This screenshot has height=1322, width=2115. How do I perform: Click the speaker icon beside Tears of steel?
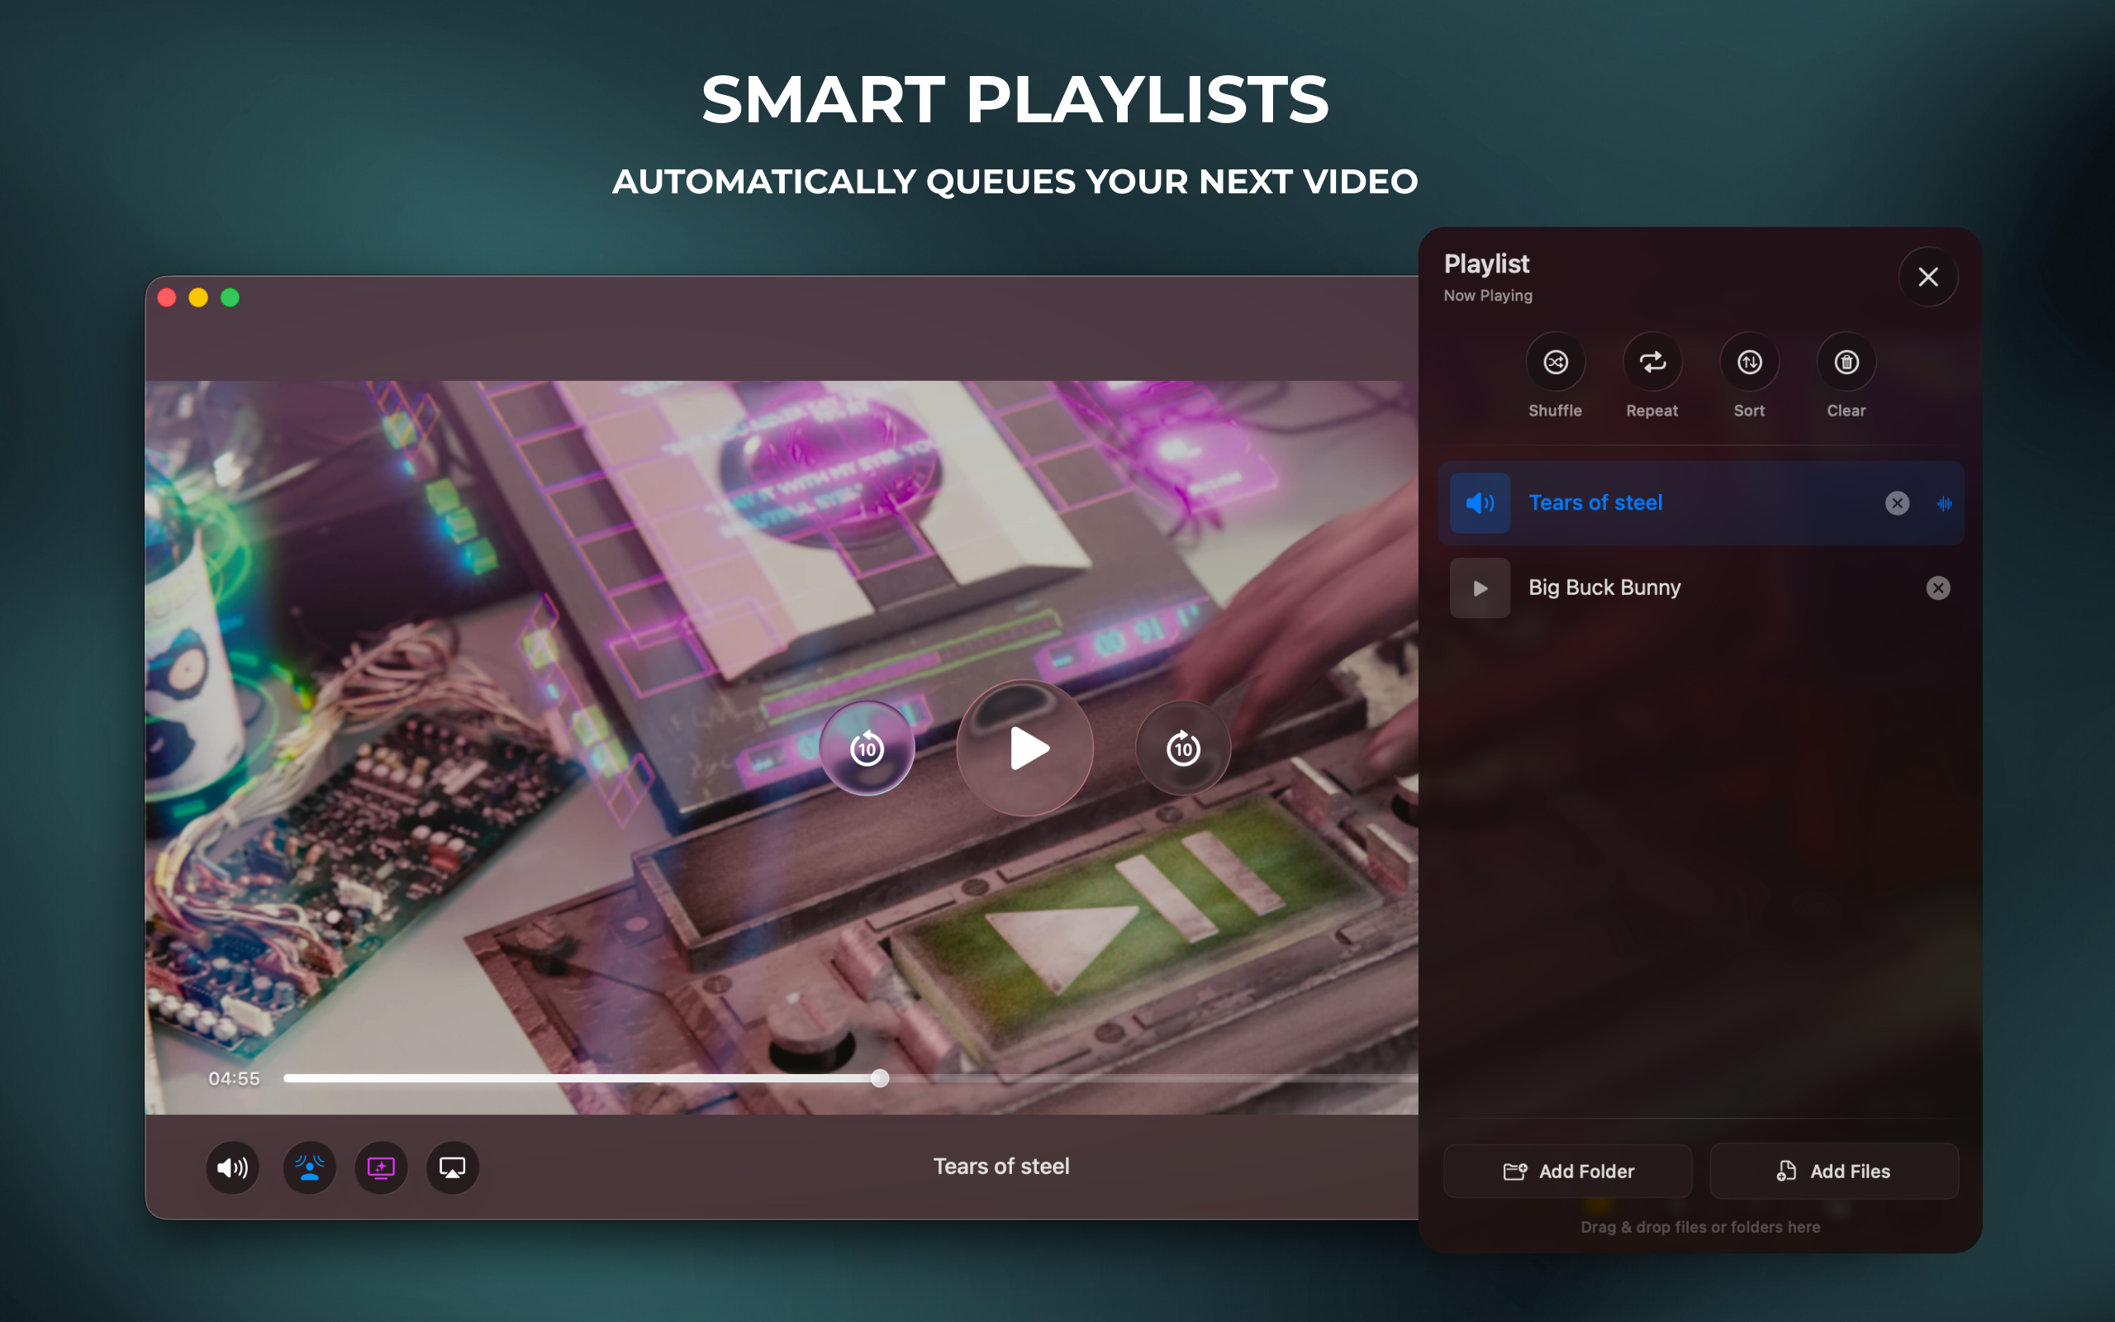tap(1480, 502)
